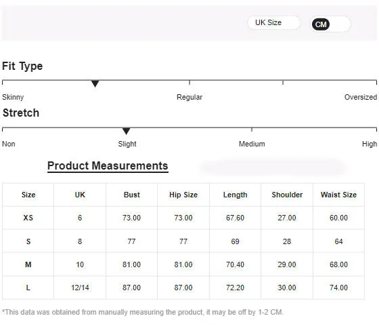Open the UK Size dropdown selector
379x335 pixels.
(274, 23)
